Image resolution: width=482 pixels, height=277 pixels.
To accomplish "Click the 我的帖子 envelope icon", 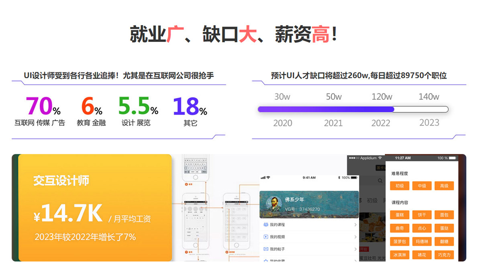I will 266,249.
